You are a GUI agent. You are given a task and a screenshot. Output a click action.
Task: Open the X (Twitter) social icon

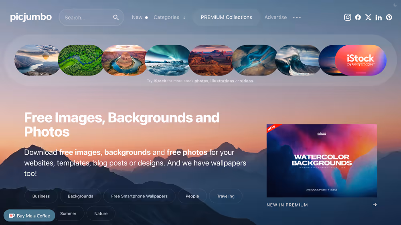pyautogui.click(x=368, y=17)
